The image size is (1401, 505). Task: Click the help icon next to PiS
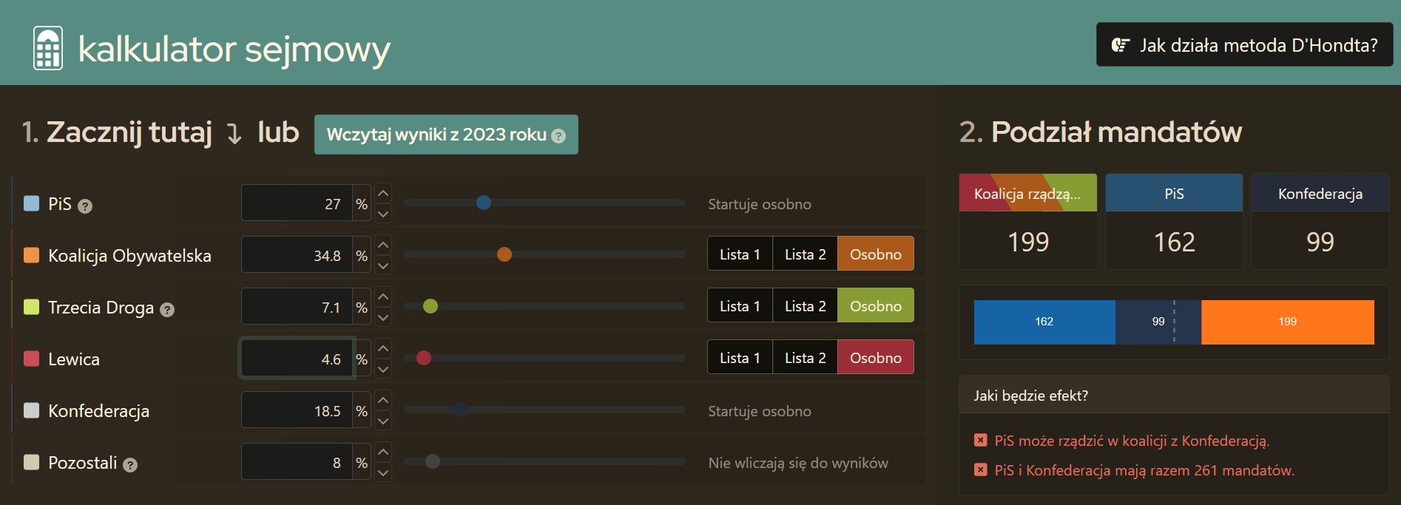click(85, 206)
